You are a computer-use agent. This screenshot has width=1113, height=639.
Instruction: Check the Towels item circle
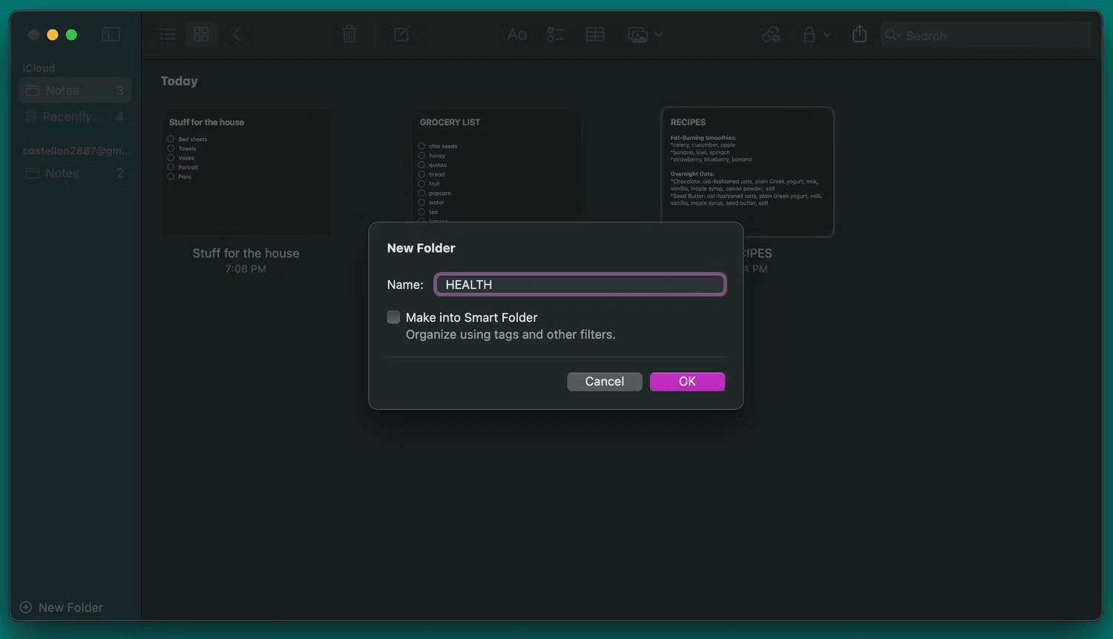pyautogui.click(x=171, y=148)
